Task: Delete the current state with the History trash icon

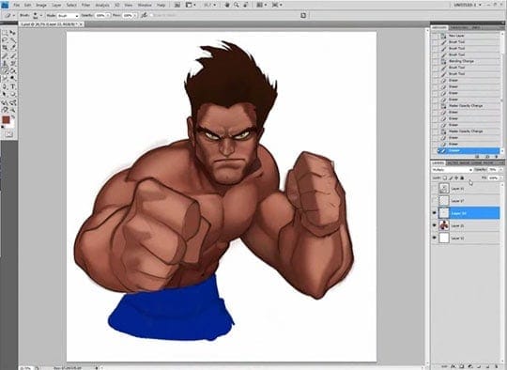Action: click(497, 157)
